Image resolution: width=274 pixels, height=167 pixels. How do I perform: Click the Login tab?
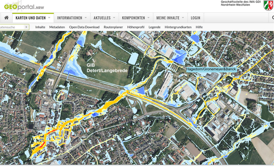pos(195,18)
